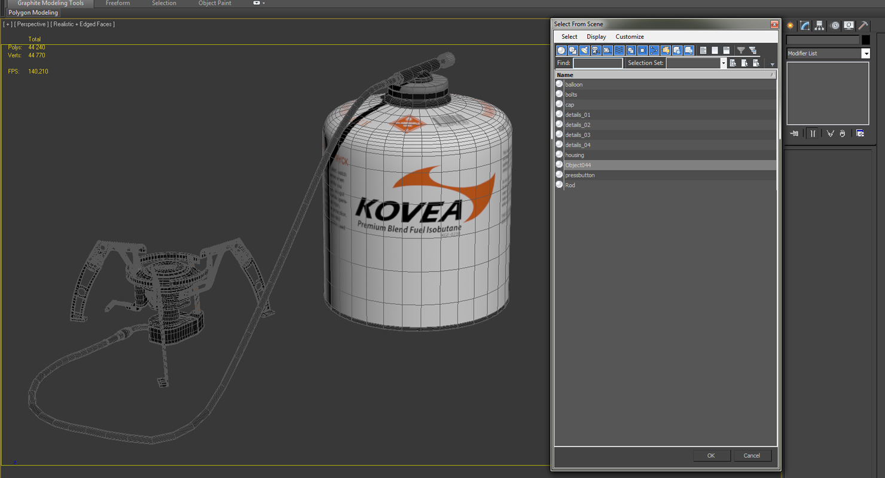Click the Pin Stack icon

(794, 133)
